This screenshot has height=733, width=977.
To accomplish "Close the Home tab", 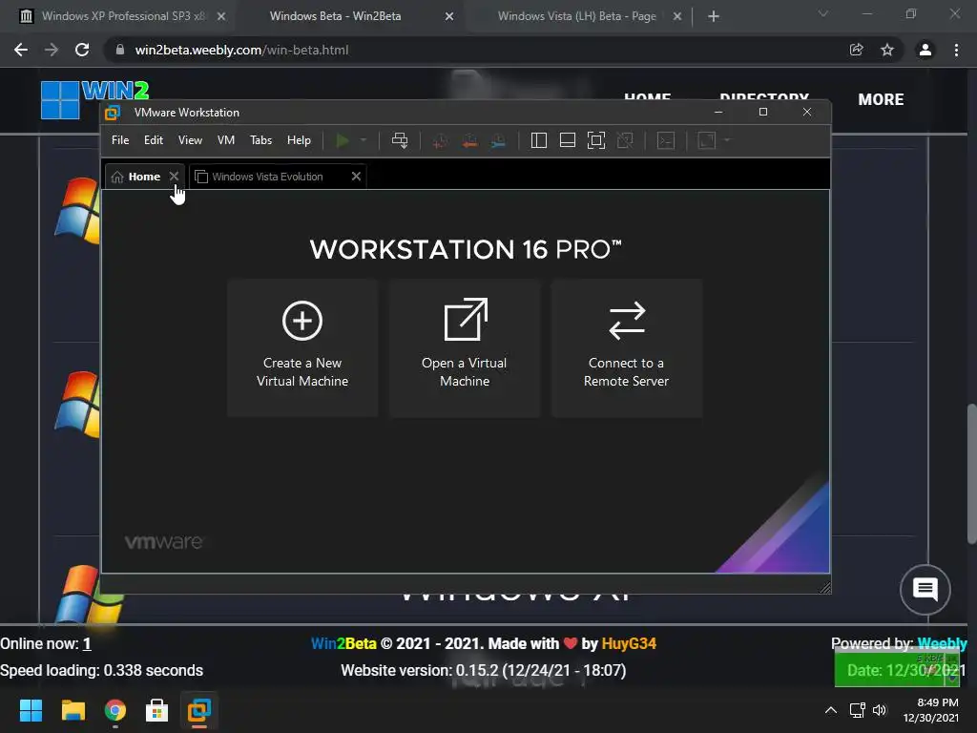I will coord(174,177).
